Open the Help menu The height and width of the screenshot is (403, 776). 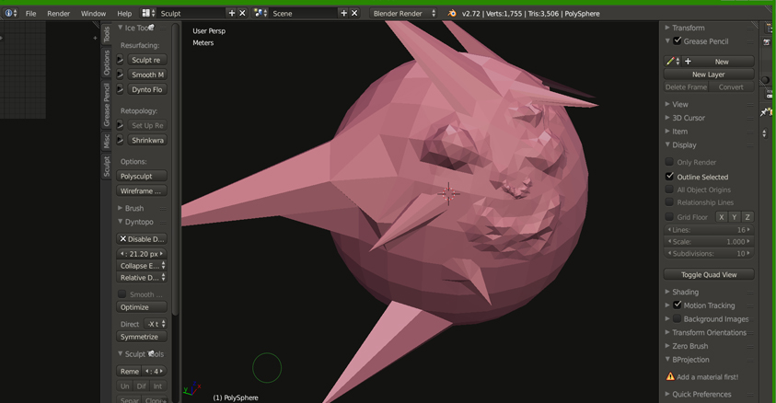click(124, 14)
